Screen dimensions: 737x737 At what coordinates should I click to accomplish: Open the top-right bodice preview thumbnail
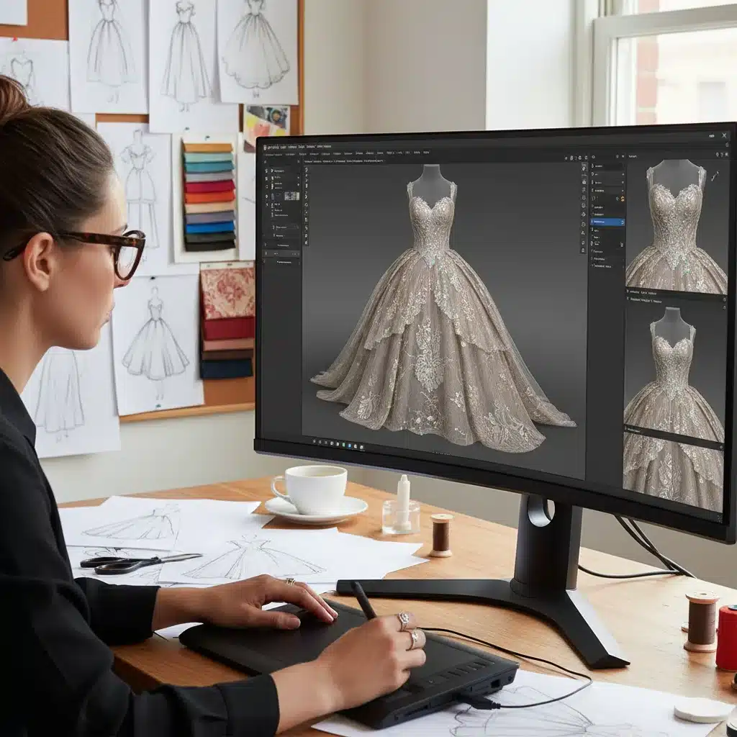tap(676, 227)
